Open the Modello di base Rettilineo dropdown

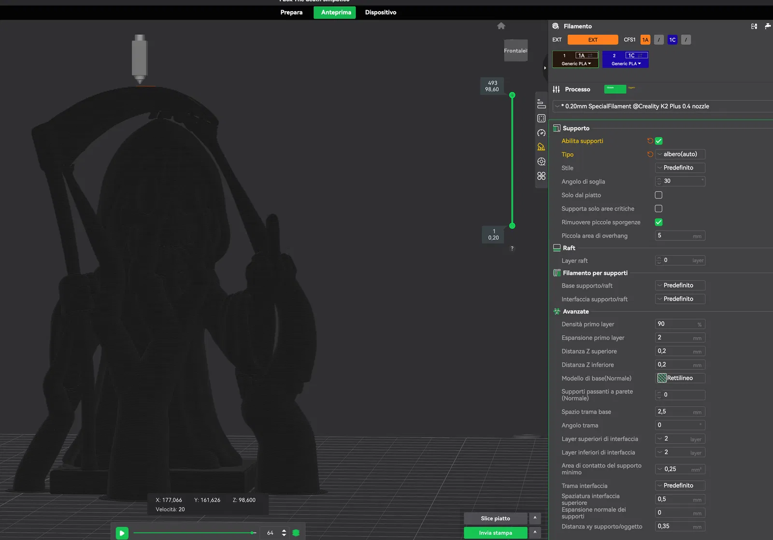click(x=680, y=378)
